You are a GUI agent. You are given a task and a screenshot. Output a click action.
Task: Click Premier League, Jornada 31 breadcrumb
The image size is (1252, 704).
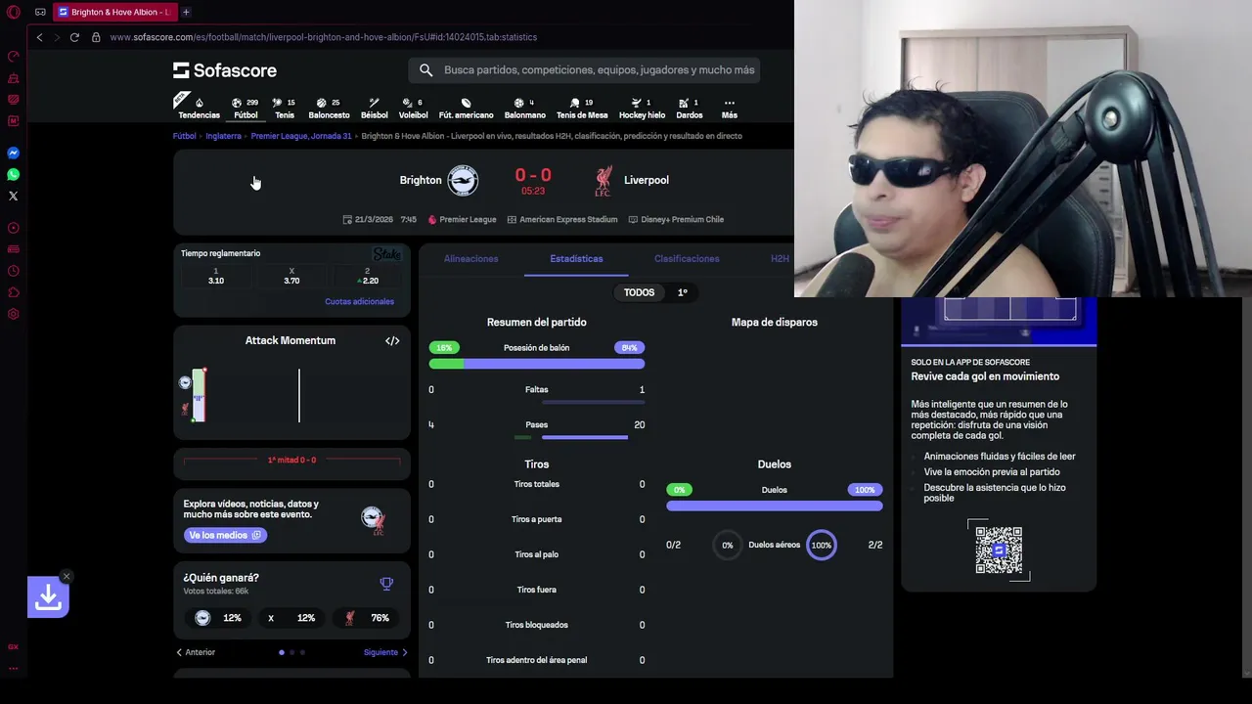(301, 136)
